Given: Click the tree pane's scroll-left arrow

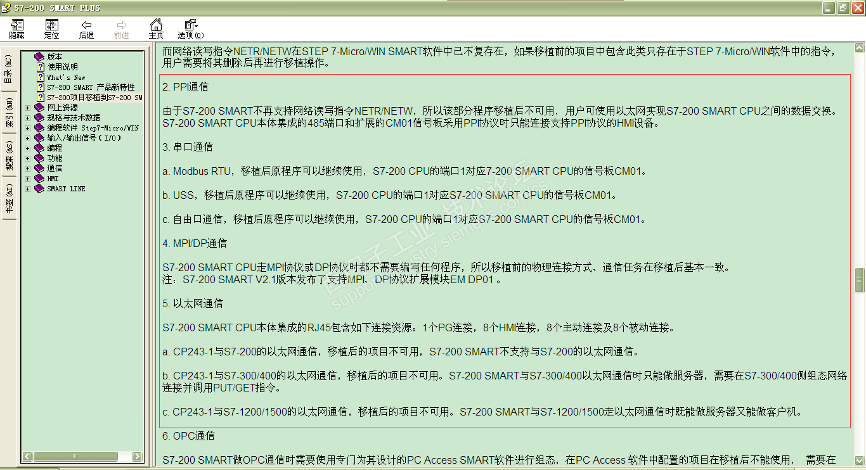Looking at the screenshot, I should pos(27,456).
